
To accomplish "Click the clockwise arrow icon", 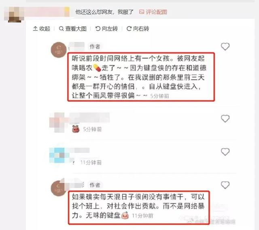I will (x=129, y=29).
